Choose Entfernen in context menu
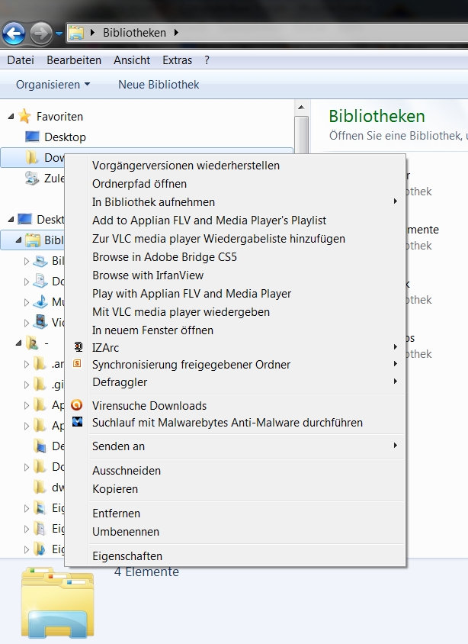The image size is (468, 644). point(236,514)
